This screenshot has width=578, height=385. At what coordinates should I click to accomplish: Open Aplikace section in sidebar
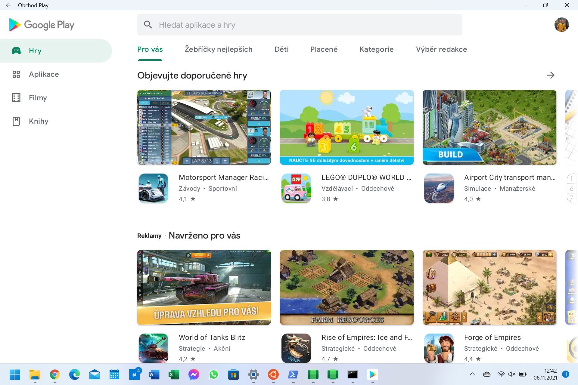pyautogui.click(x=56, y=74)
